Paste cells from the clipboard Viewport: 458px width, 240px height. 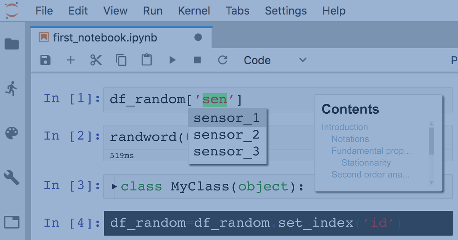click(x=147, y=60)
